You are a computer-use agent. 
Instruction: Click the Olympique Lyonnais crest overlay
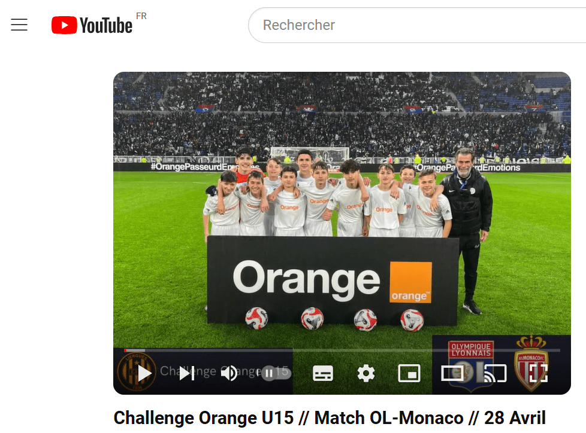(471, 365)
